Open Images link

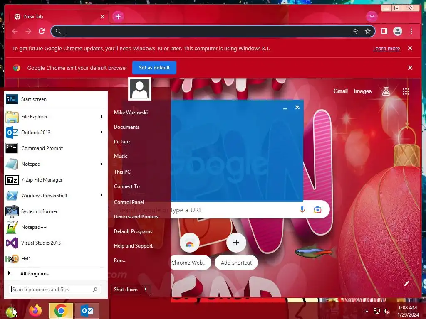coord(362,91)
